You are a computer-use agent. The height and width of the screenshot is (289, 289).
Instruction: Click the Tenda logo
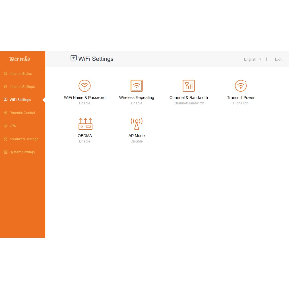click(x=19, y=59)
